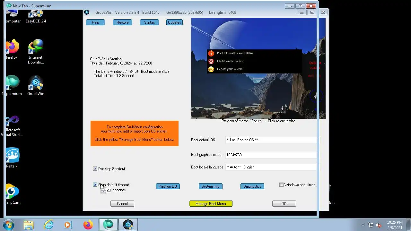The width and height of the screenshot is (411, 231).
Task: Click the muted volume tray icon
Action: point(379,225)
